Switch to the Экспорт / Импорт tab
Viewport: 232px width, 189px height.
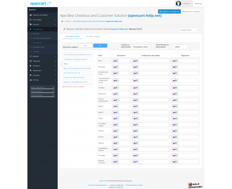pyautogui.click(x=94, y=37)
